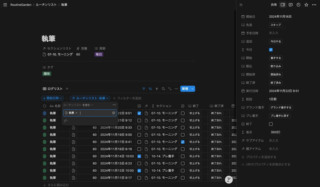Screen dimensions: 320x187
Task: Load more rows with さらに読み込む
Action: [56, 185]
